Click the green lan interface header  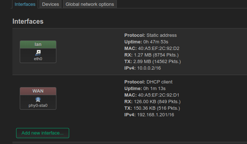click(x=38, y=44)
